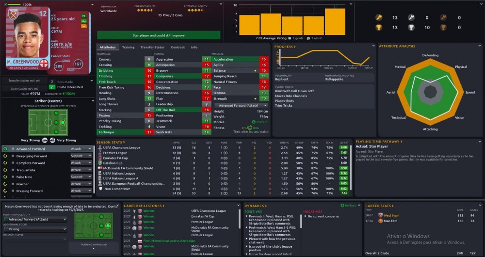Click the striker dot on the position pitch
This screenshot has width=485, height=257.
pos(63,123)
